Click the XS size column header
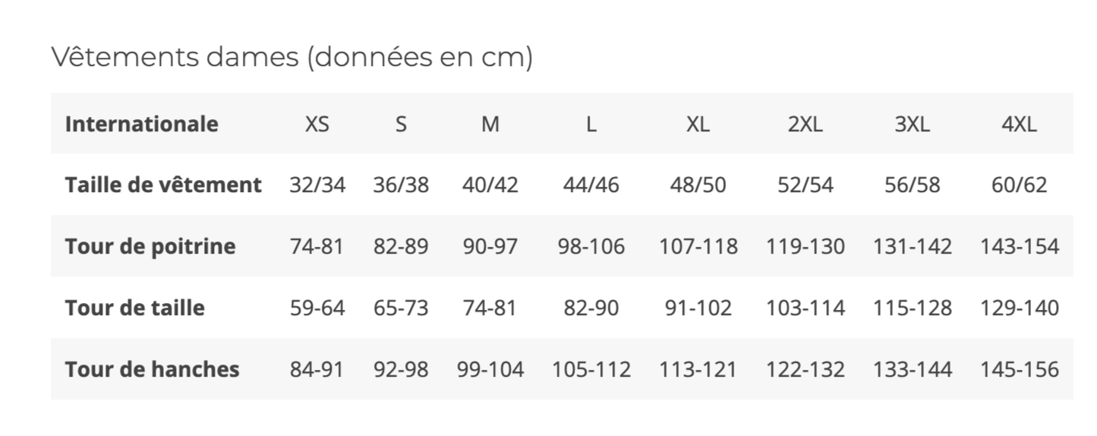The height and width of the screenshot is (436, 1097). click(x=317, y=124)
